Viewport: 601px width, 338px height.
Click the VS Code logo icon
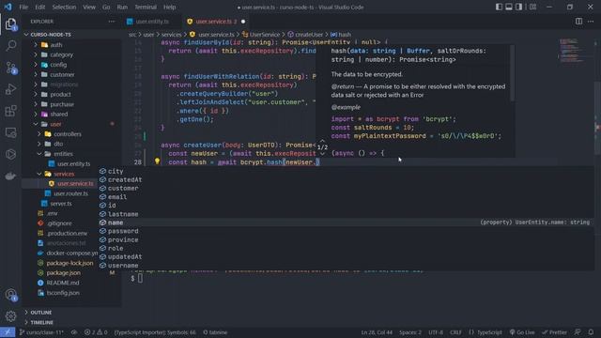8,7
